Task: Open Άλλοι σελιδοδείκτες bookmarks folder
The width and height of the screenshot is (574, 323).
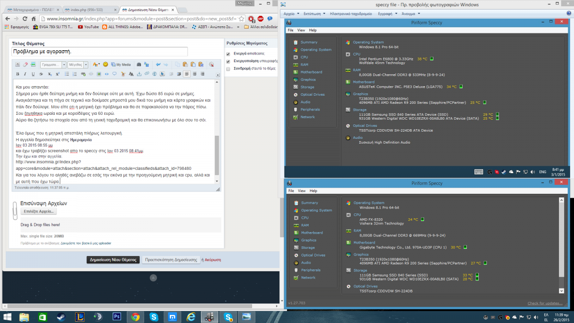Action: pos(262,27)
